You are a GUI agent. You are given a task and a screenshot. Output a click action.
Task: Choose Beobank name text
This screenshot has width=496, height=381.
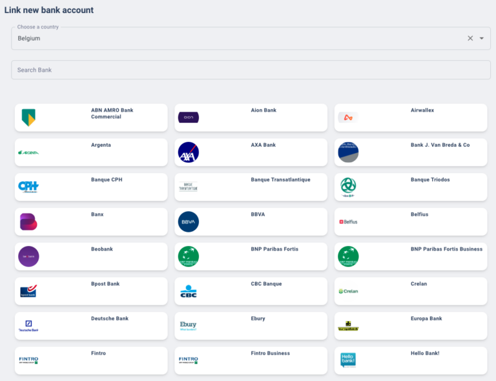(102, 249)
